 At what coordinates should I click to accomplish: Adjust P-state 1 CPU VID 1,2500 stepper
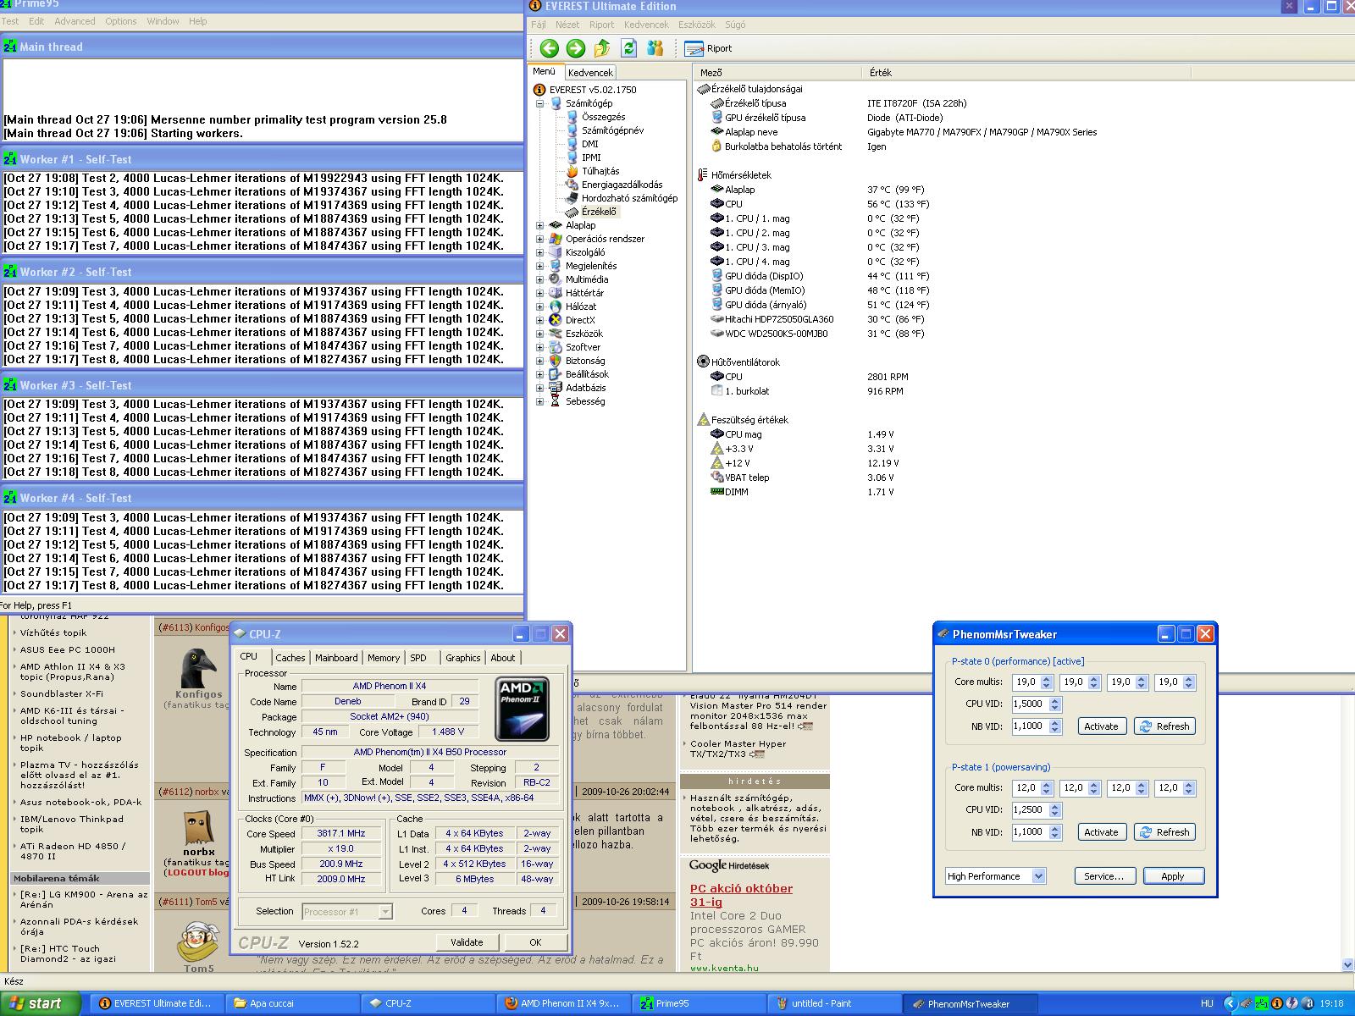tap(1054, 809)
